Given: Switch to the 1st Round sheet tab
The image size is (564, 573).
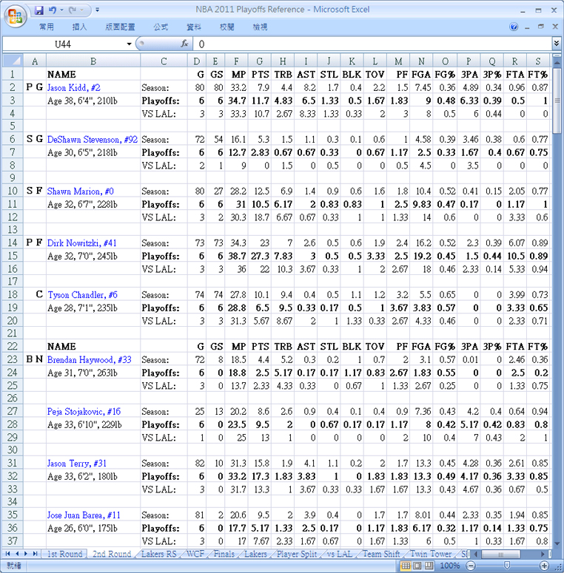Looking at the screenshot, I should 64,554.
